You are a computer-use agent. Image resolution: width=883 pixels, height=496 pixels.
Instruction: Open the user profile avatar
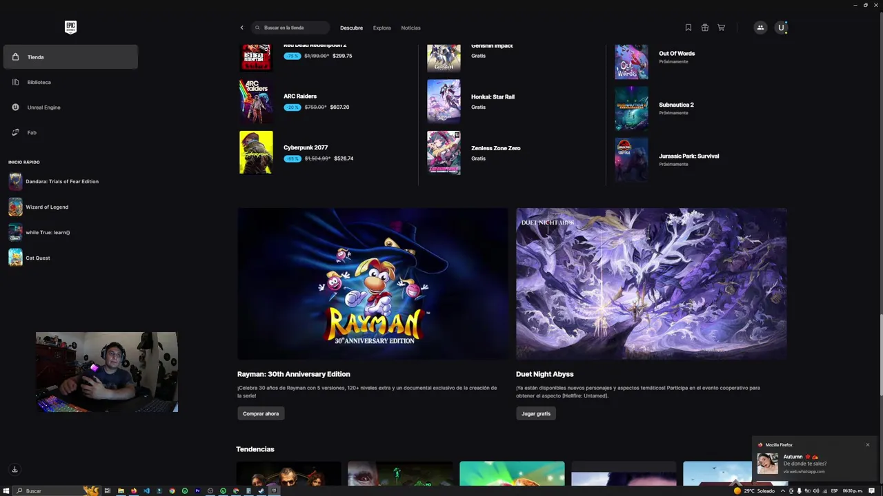(781, 28)
